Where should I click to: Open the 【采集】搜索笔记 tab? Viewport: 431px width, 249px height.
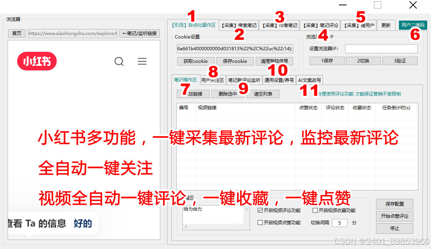point(239,25)
